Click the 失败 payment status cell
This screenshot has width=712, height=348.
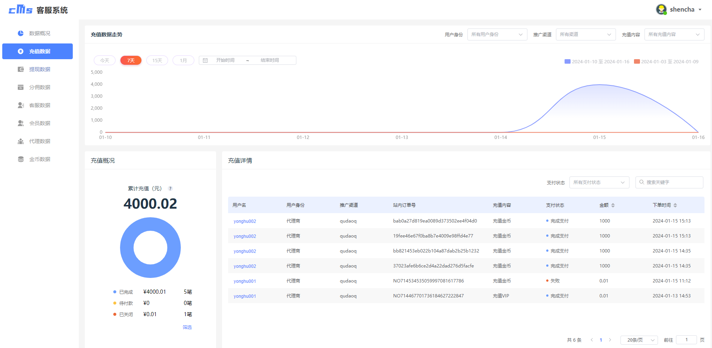coord(555,281)
